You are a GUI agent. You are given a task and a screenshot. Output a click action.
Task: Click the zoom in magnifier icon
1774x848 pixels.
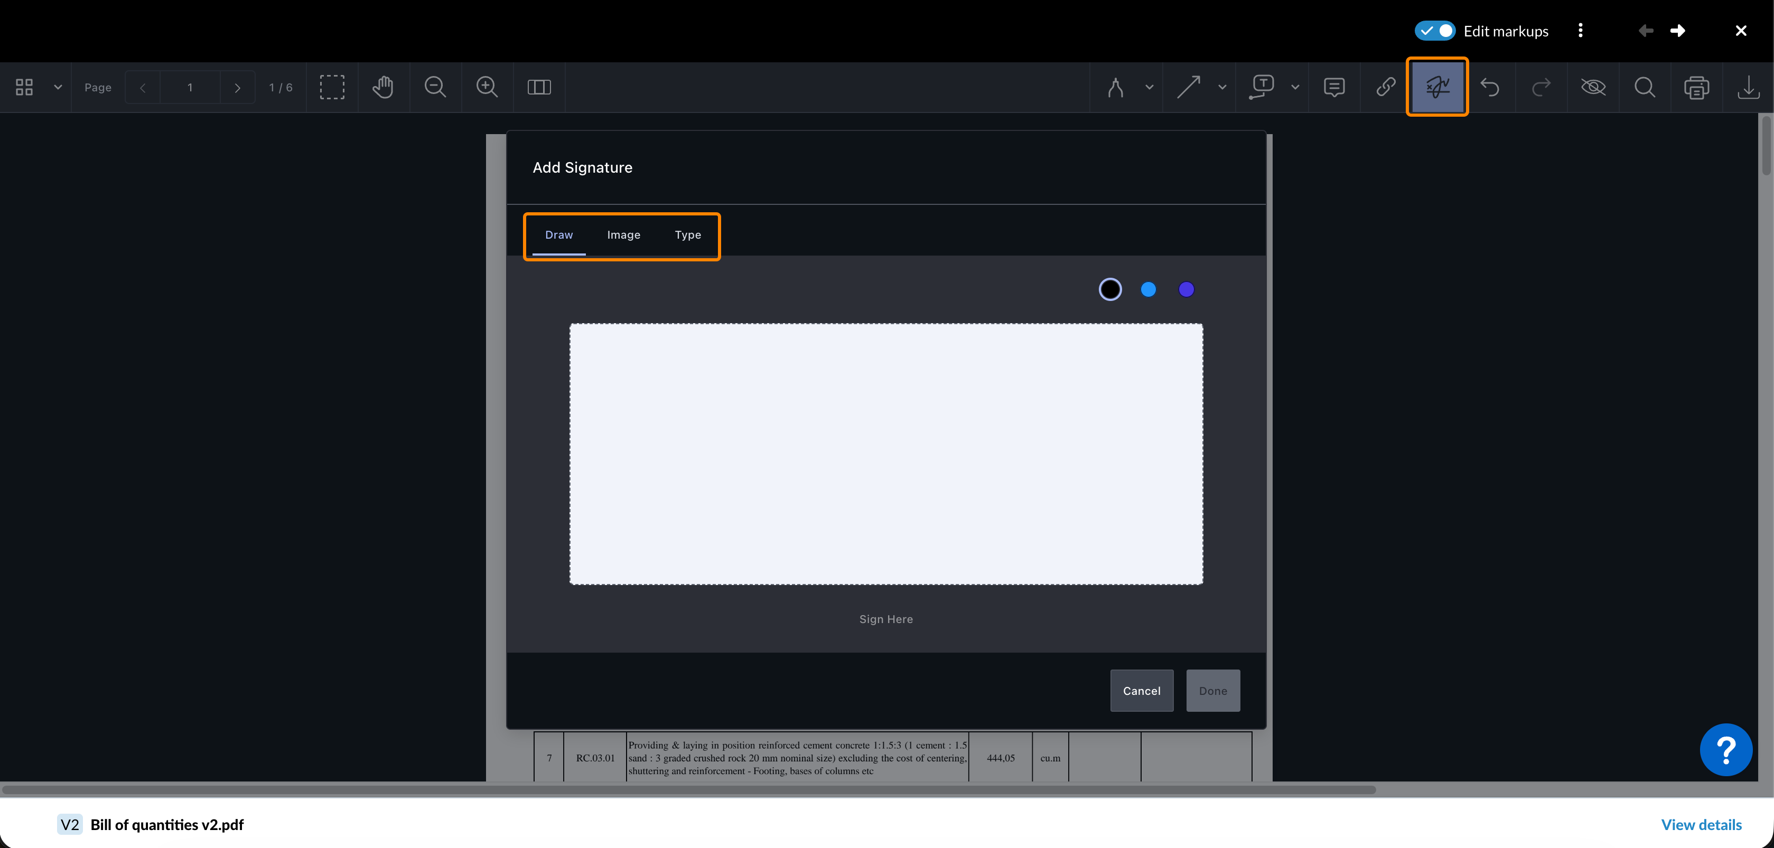coord(487,88)
